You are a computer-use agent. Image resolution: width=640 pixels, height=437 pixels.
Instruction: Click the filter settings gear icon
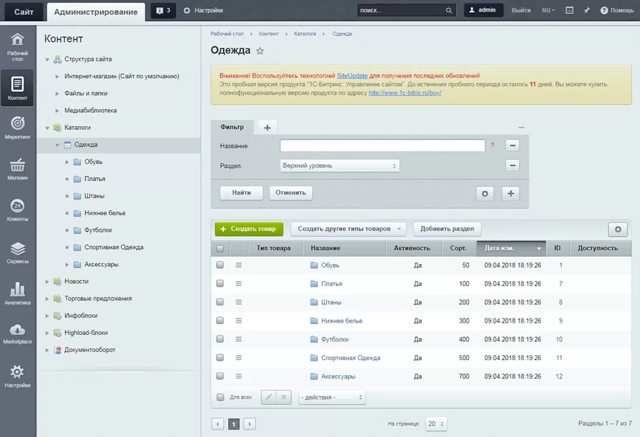(485, 193)
